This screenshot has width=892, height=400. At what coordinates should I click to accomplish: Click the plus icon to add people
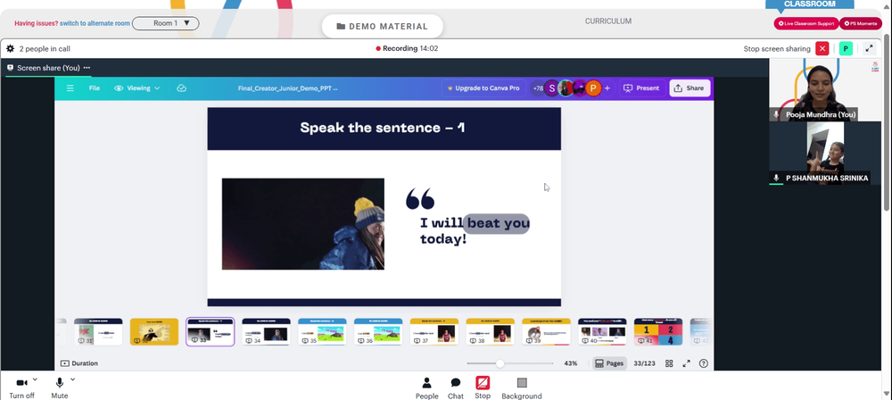[607, 88]
